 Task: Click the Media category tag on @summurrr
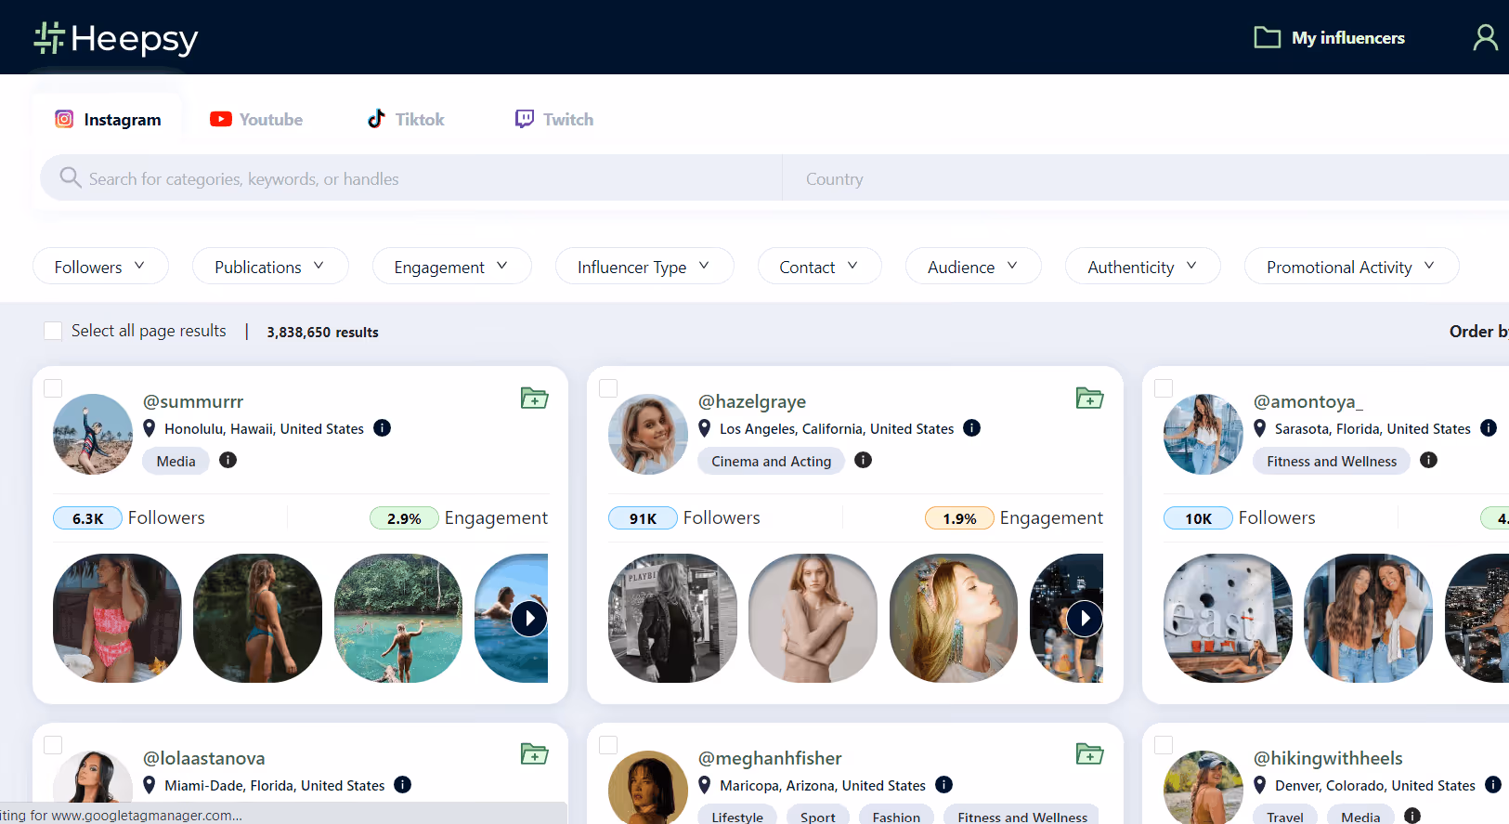coord(176,461)
